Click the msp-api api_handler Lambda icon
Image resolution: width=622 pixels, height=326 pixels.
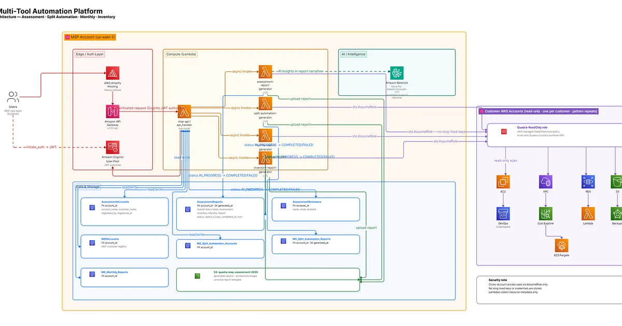185,111
